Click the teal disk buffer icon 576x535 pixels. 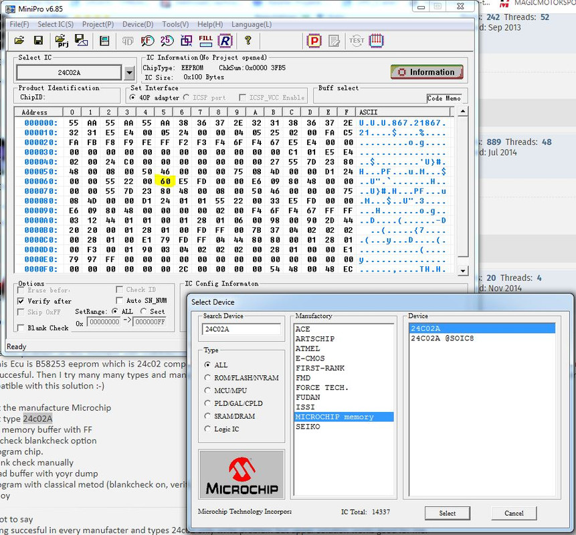tap(104, 41)
